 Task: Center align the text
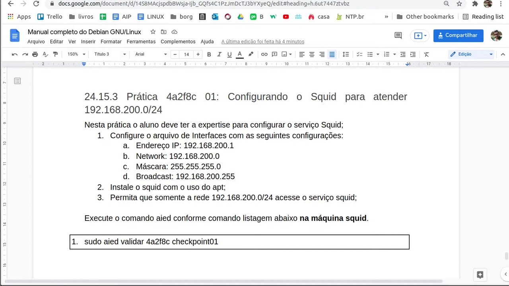pyautogui.click(x=312, y=54)
